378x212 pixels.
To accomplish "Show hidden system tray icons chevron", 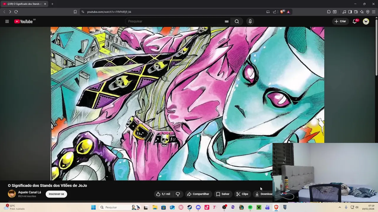I will [x=340, y=207].
